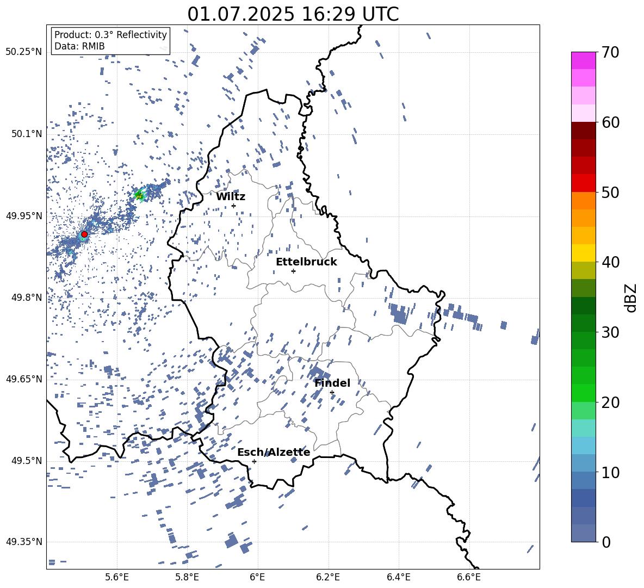644x588 pixels.
Task: Click the 0 tick on the colorbar
Action: click(x=606, y=542)
